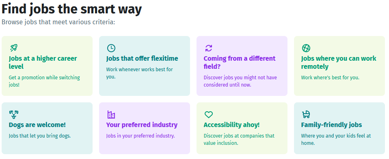
Task: Select 'Accessibility ahoy!' heading
Action: point(231,125)
